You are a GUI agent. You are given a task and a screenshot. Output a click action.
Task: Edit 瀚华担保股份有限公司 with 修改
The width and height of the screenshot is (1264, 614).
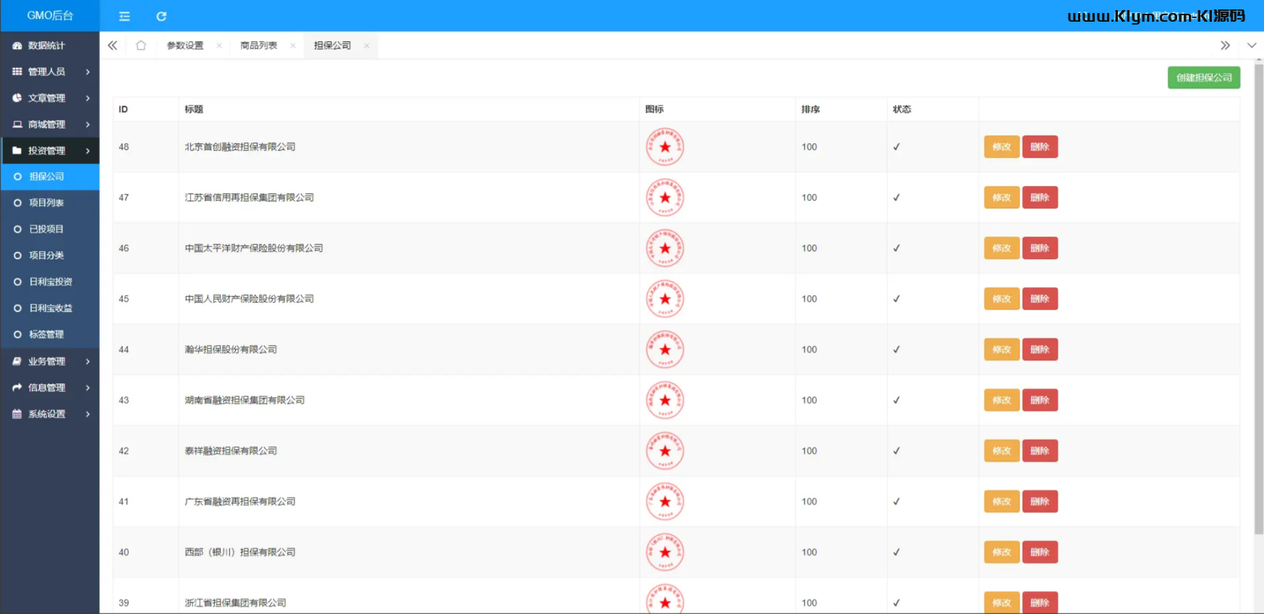[x=1001, y=349]
